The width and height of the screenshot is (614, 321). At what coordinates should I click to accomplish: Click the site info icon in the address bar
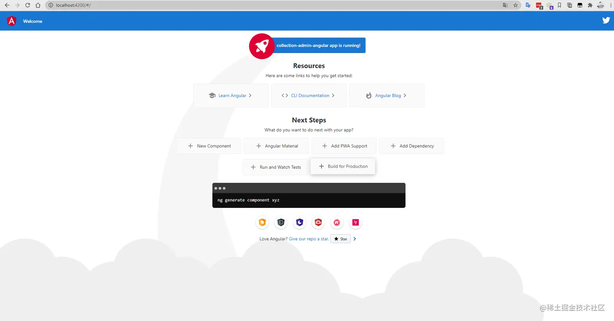[51, 5]
